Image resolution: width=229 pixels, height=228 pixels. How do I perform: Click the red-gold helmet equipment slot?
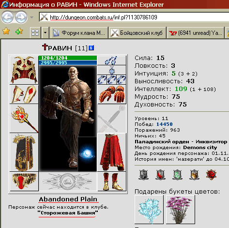coord(24,70)
